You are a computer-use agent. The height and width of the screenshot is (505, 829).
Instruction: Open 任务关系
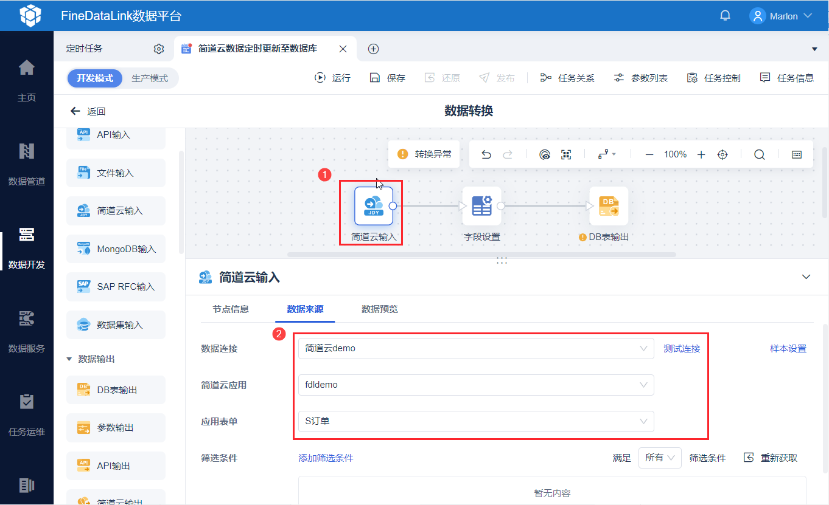pyautogui.click(x=567, y=78)
